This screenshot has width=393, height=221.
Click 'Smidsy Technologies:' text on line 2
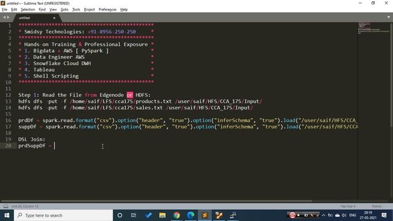click(x=54, y=32)
